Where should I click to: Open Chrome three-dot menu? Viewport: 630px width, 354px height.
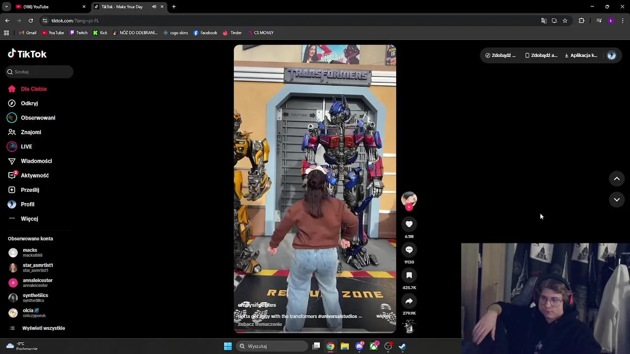623,21
